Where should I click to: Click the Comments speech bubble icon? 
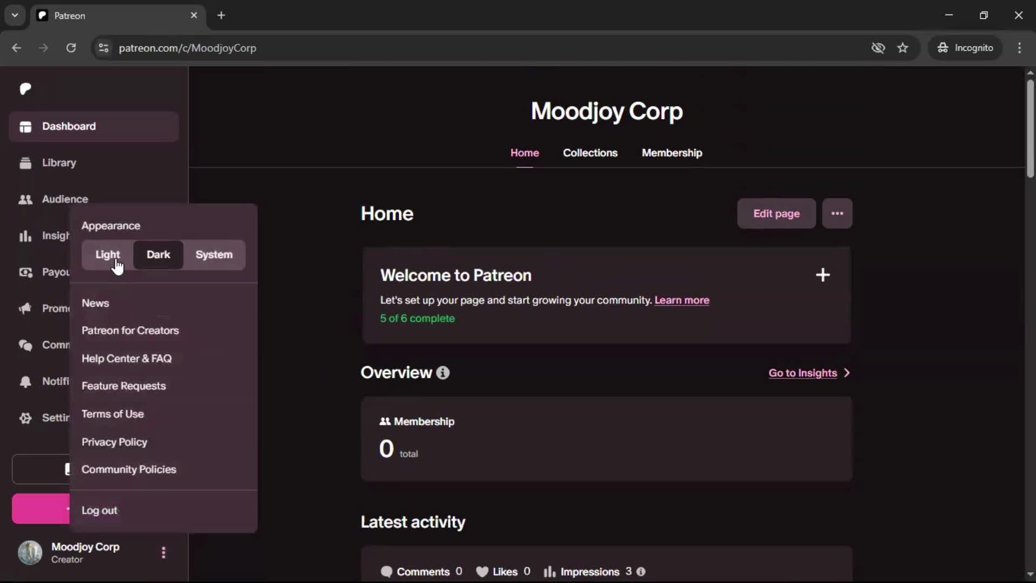pyautogui.click(x=386, y=572)
